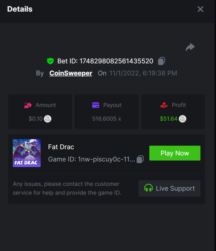The height and width of the screenshot is (251, 216).
Task: Click the Fat Drac game thumbnail
Action: 27,153
